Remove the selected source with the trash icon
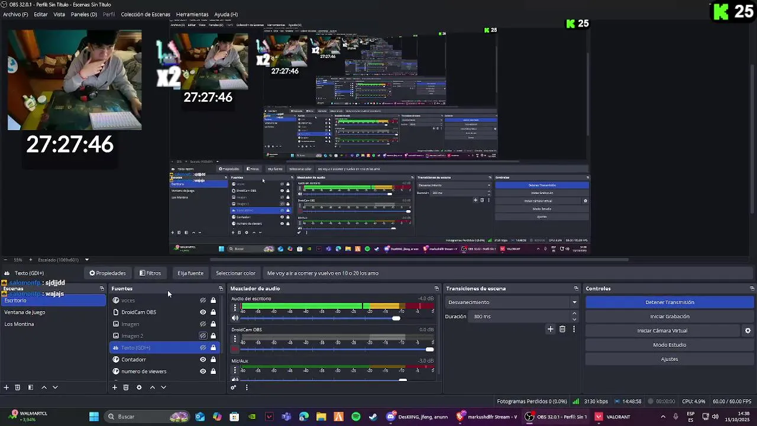The image size is (757, 426). (126, 388)
